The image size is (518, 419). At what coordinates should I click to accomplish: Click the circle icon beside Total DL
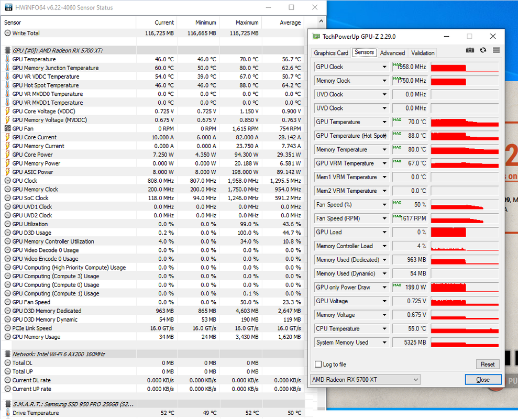(7, 363)
